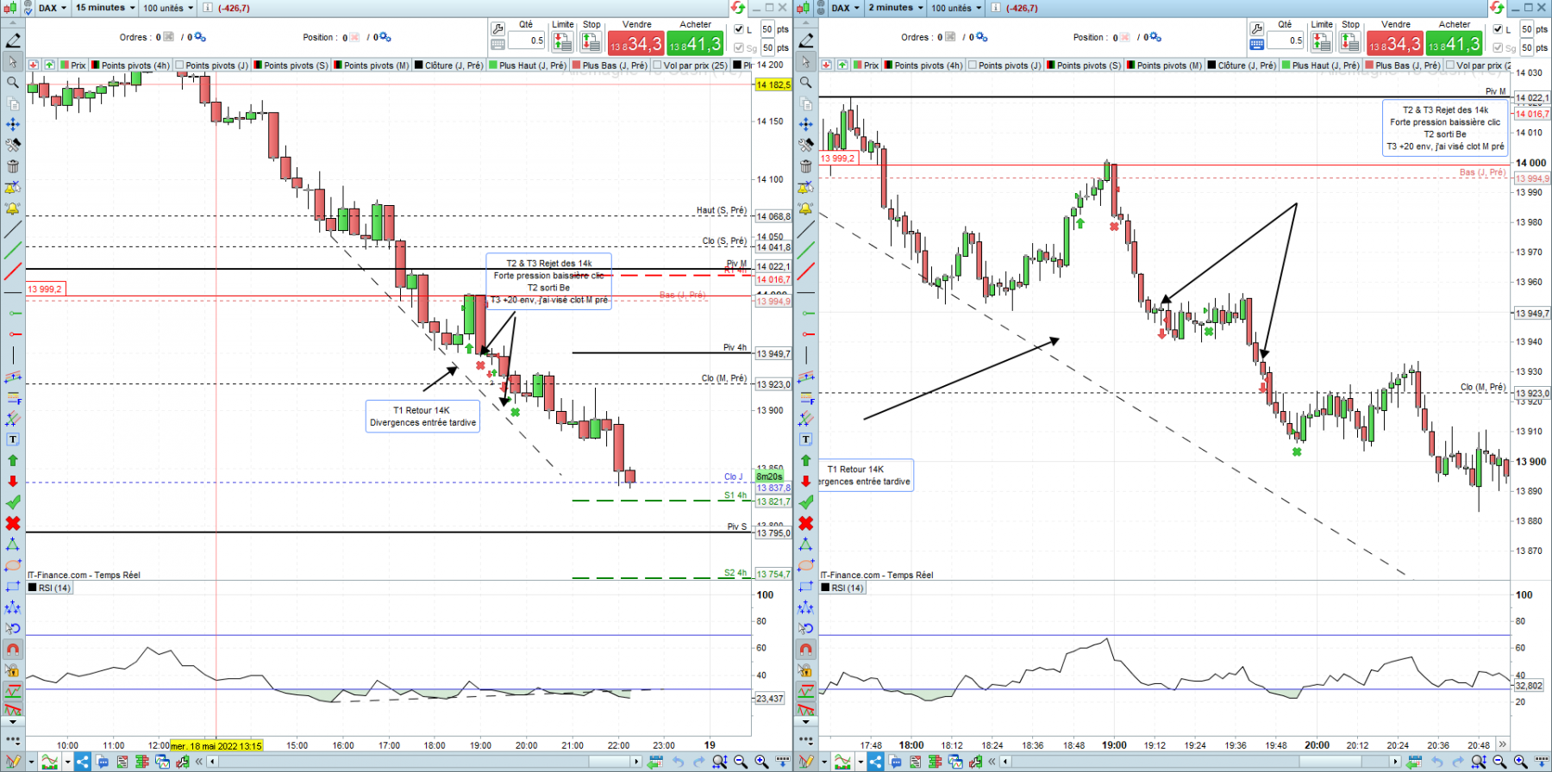Expand the indicators dropdown arrow below the 2 minutes chart
The image size is (1552, 772).
(860, 762)
